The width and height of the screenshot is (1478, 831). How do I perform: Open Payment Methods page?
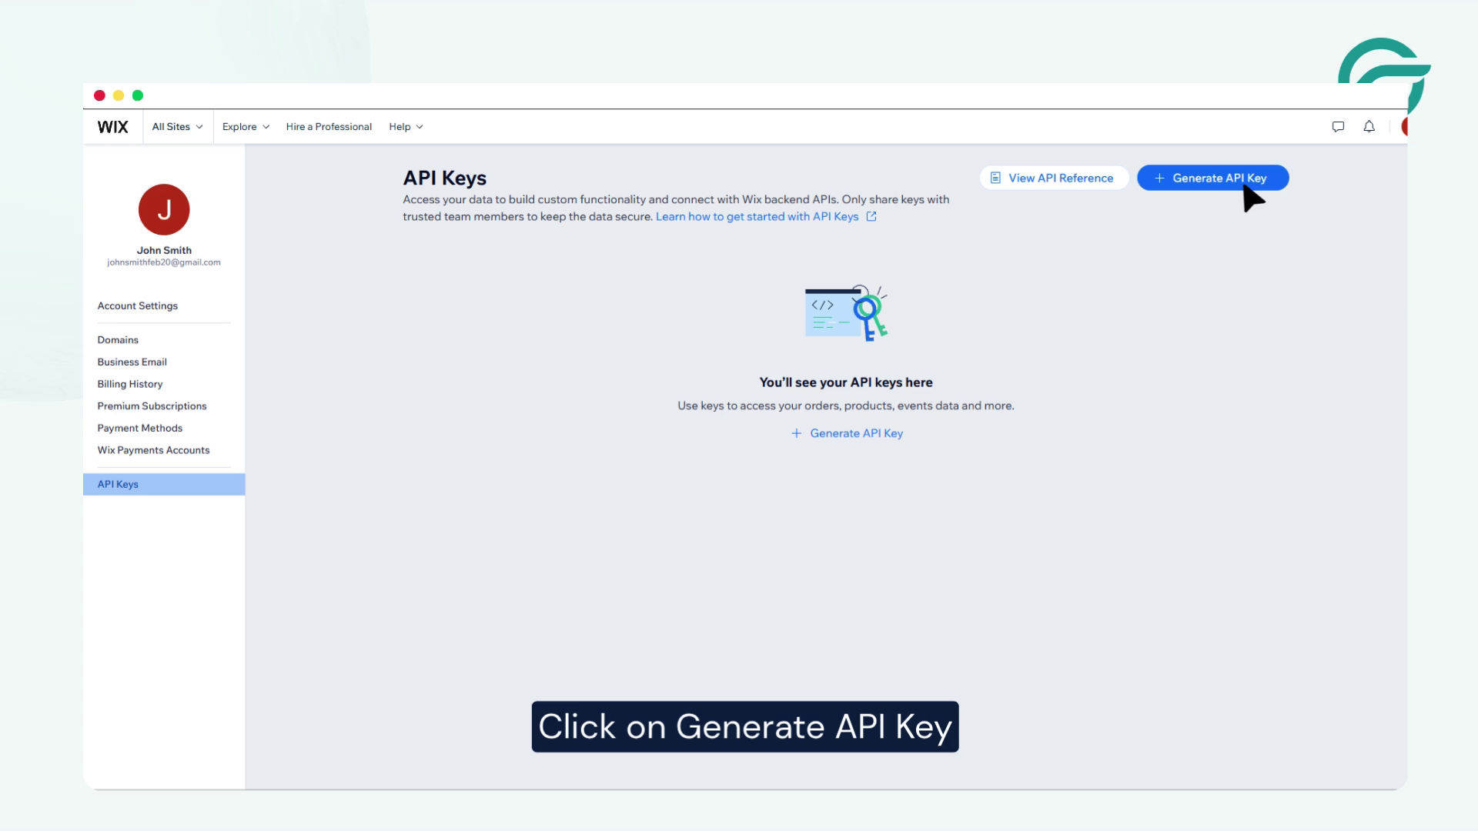pos(139,428)
